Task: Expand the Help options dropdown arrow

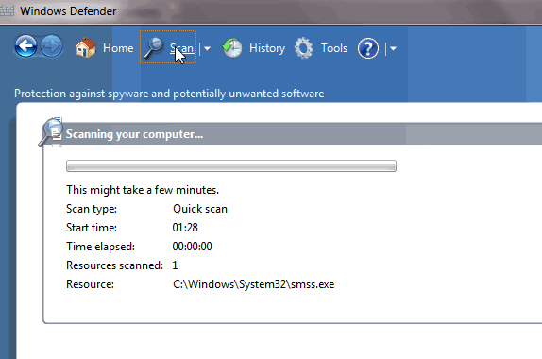Action: tap(393, 49)
